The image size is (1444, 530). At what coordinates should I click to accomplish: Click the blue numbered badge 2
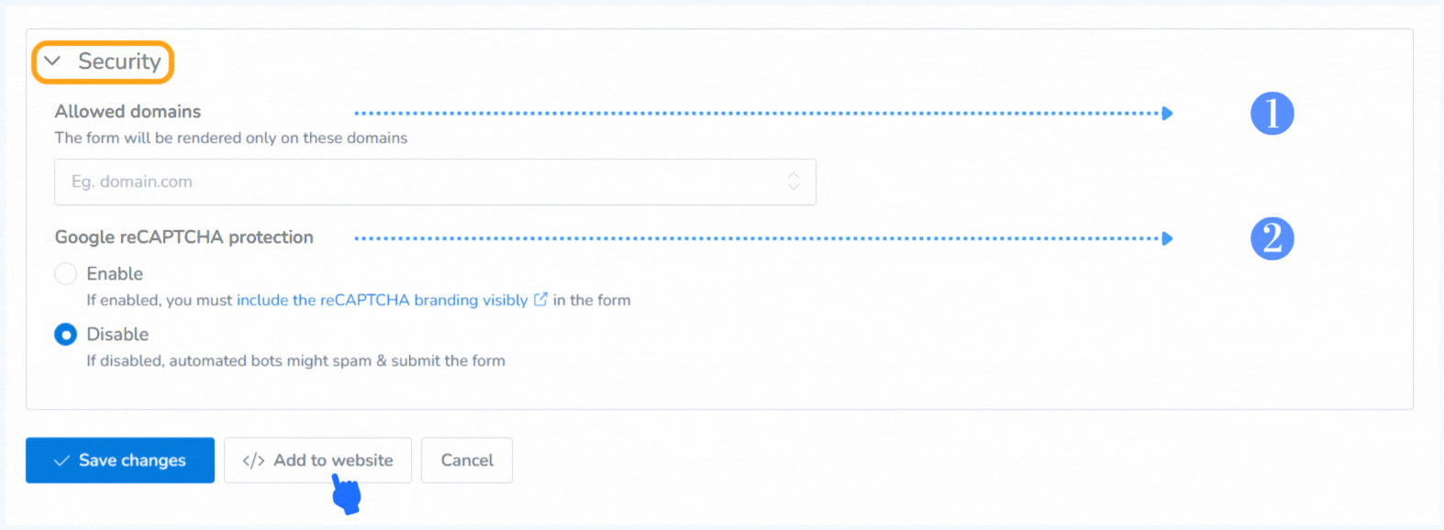pos(1272,238)
